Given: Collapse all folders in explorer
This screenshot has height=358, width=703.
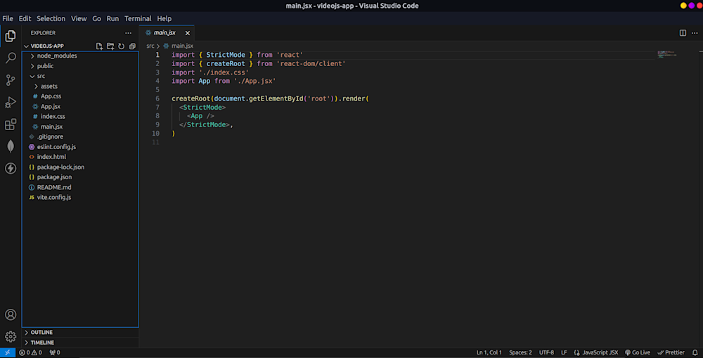Looking at the screenshot, I should point(132,46).
